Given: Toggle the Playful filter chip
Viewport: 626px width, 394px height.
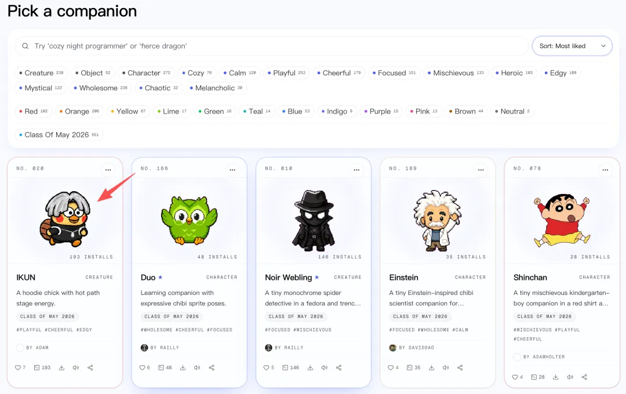Looking at the screenshot, I should [x=286, y=73].
